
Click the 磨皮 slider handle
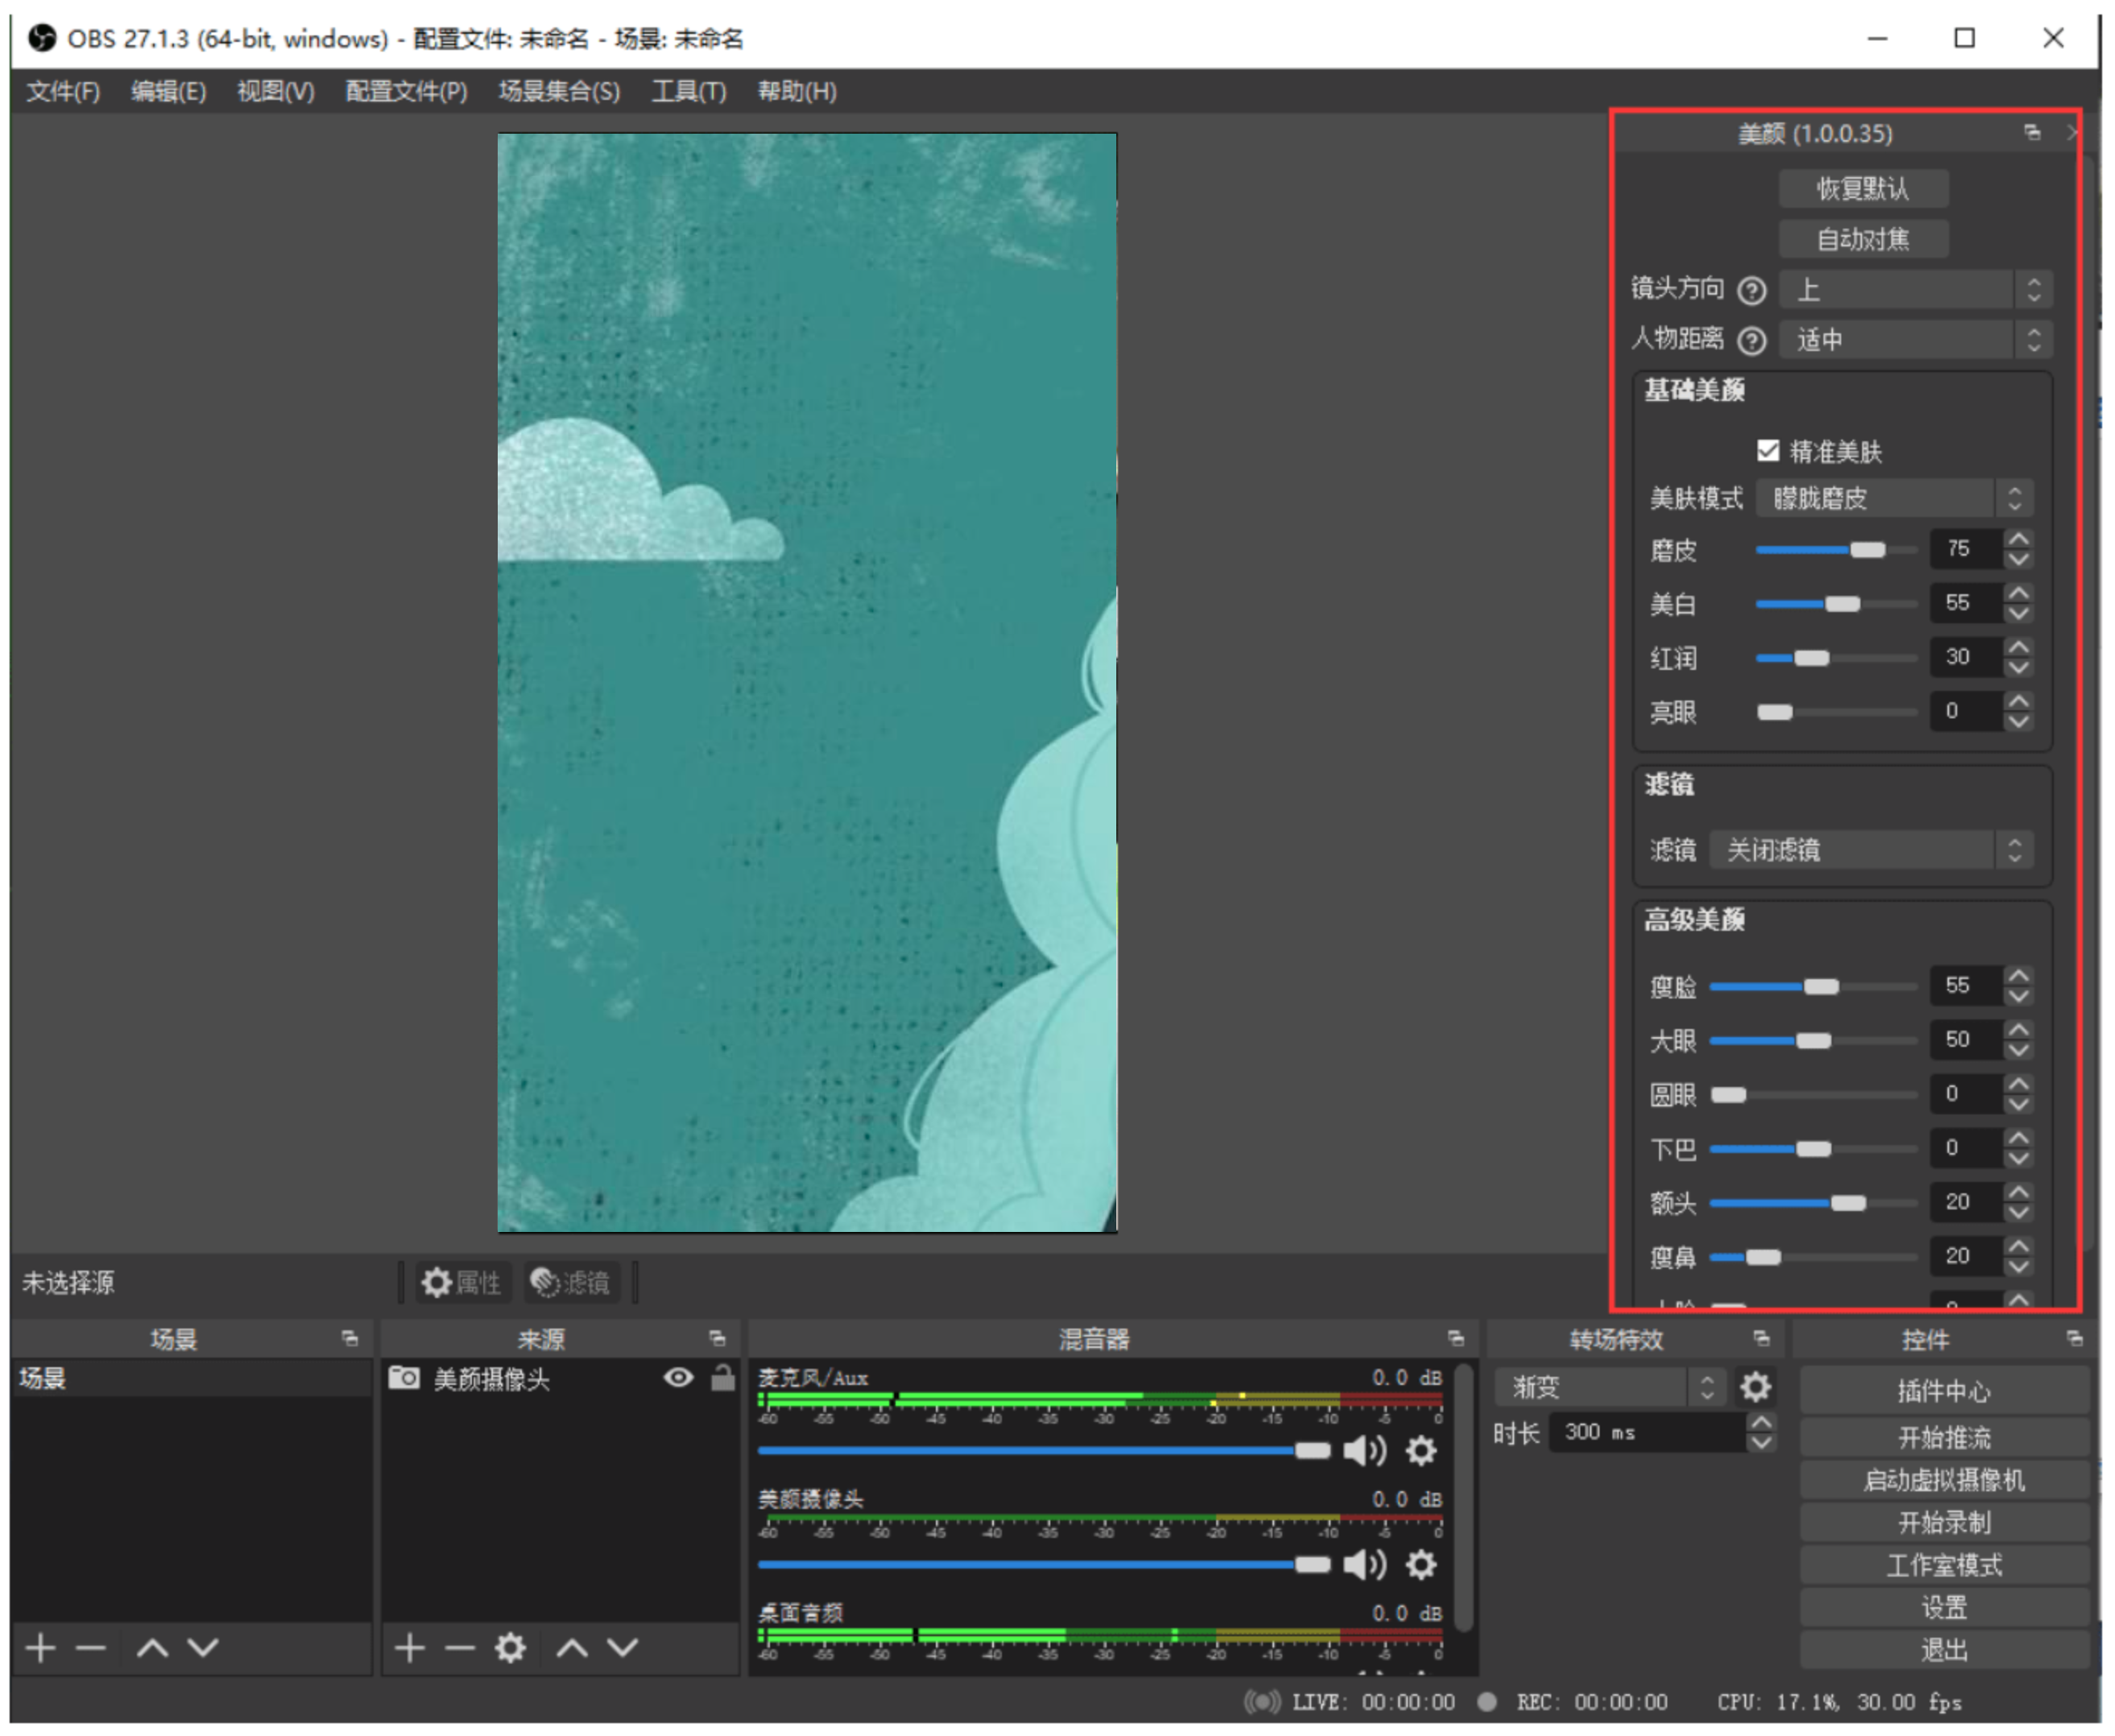[1867, 550]
